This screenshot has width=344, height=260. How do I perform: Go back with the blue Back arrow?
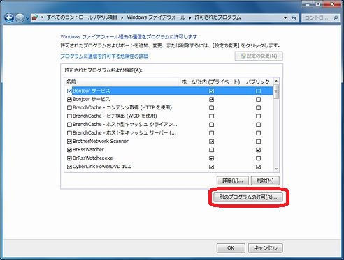tap(9, 18)
